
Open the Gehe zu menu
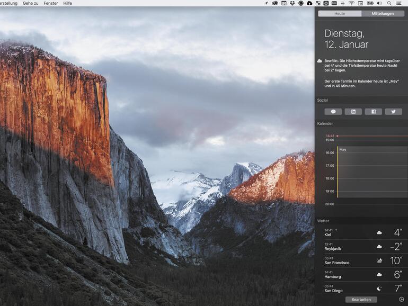pos(30,3)
